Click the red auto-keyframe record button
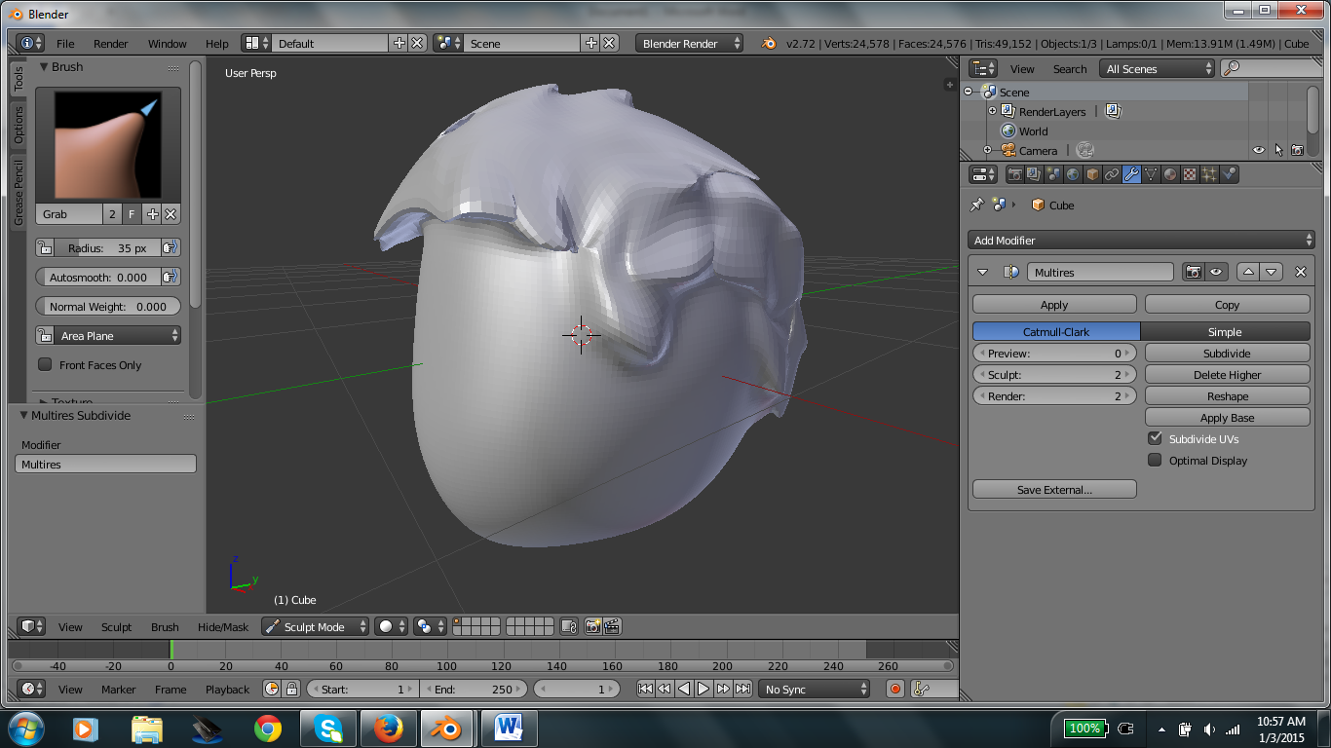 [x=895, y=689]
